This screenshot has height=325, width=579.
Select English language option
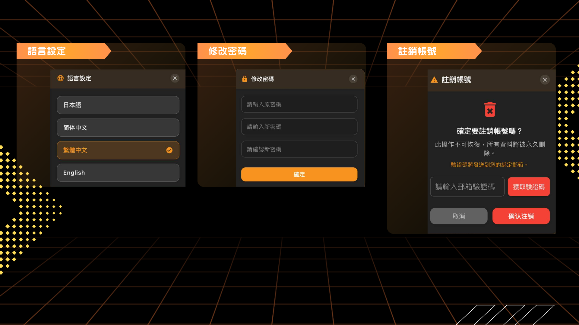[x=118, y=173]
